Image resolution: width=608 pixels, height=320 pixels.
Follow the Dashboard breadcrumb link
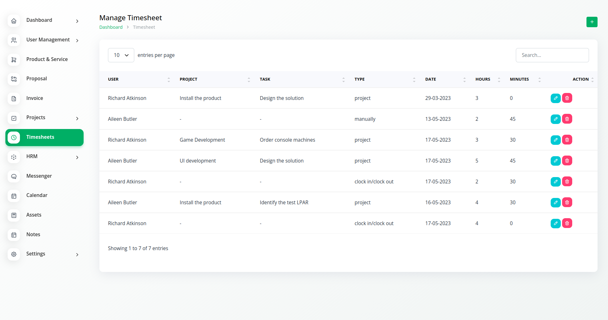(111, 27)
